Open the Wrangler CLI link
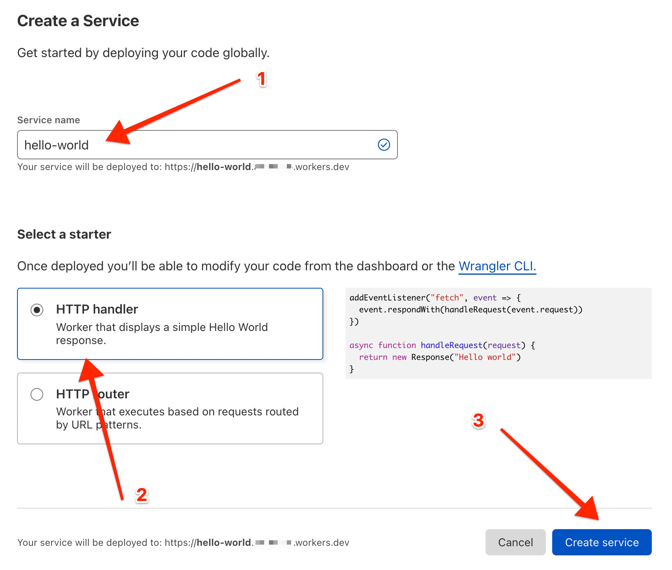The height and width of the screenshot is (570, 672). [497, 266]
